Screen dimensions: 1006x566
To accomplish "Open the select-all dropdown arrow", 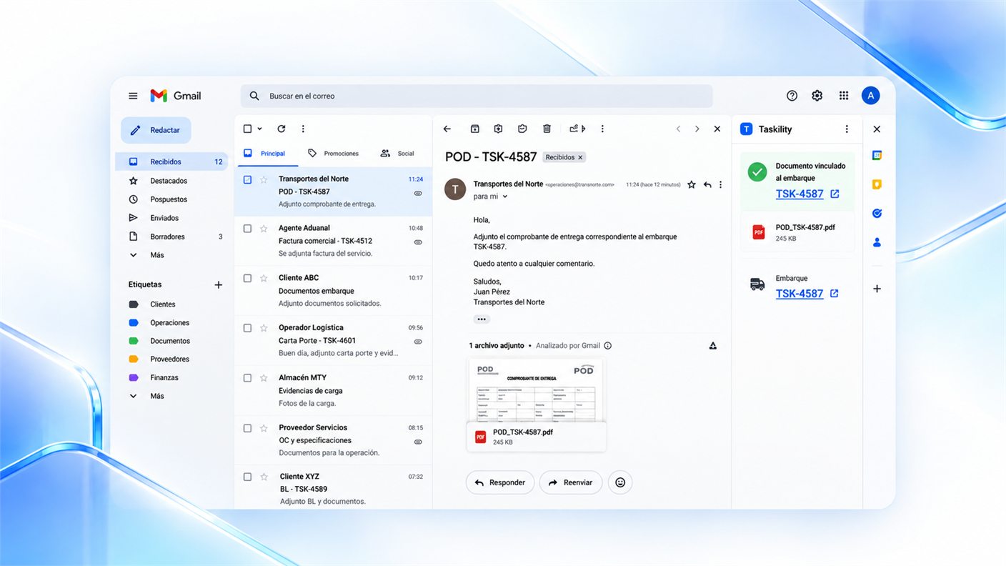I will coord(259,129).
